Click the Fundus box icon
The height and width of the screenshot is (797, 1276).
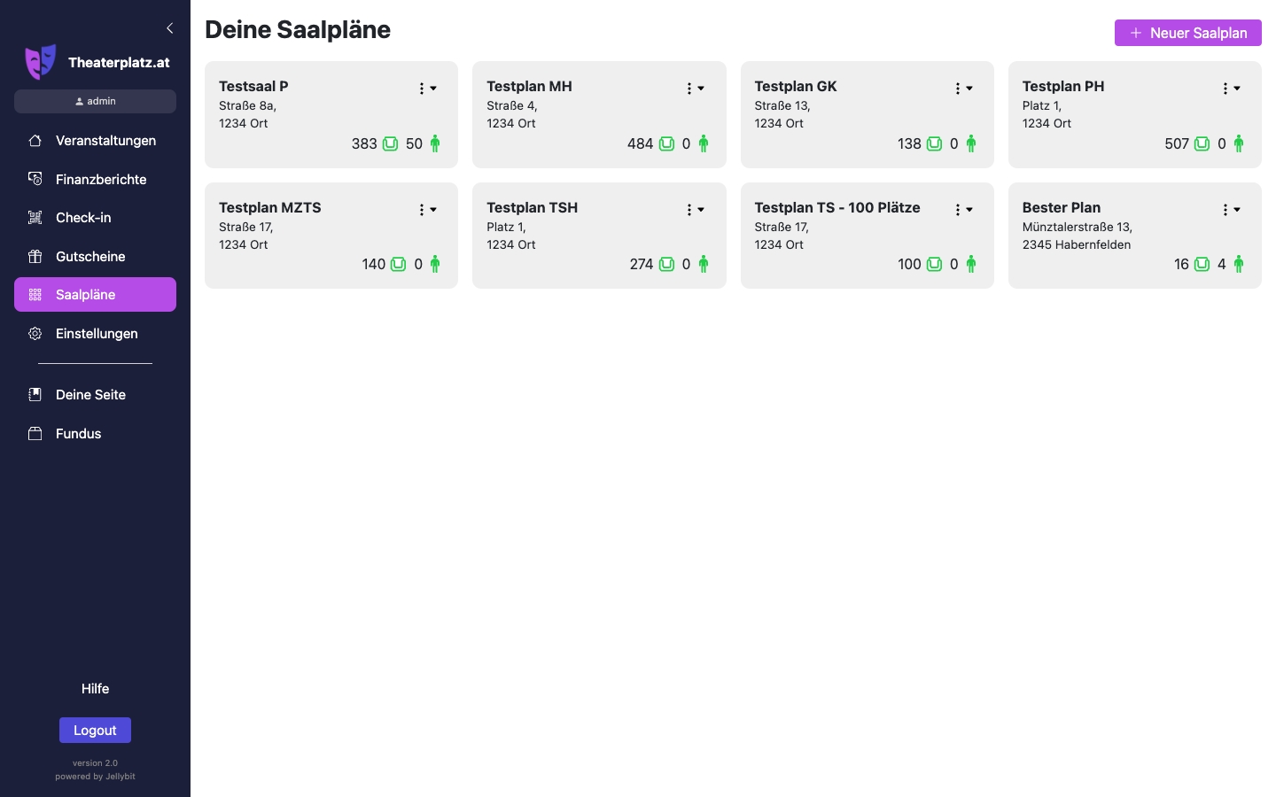(35, 434)
